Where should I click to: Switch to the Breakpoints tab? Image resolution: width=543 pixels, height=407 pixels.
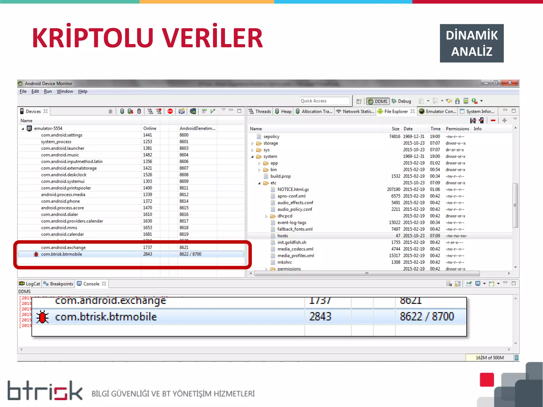coord(58,284)
